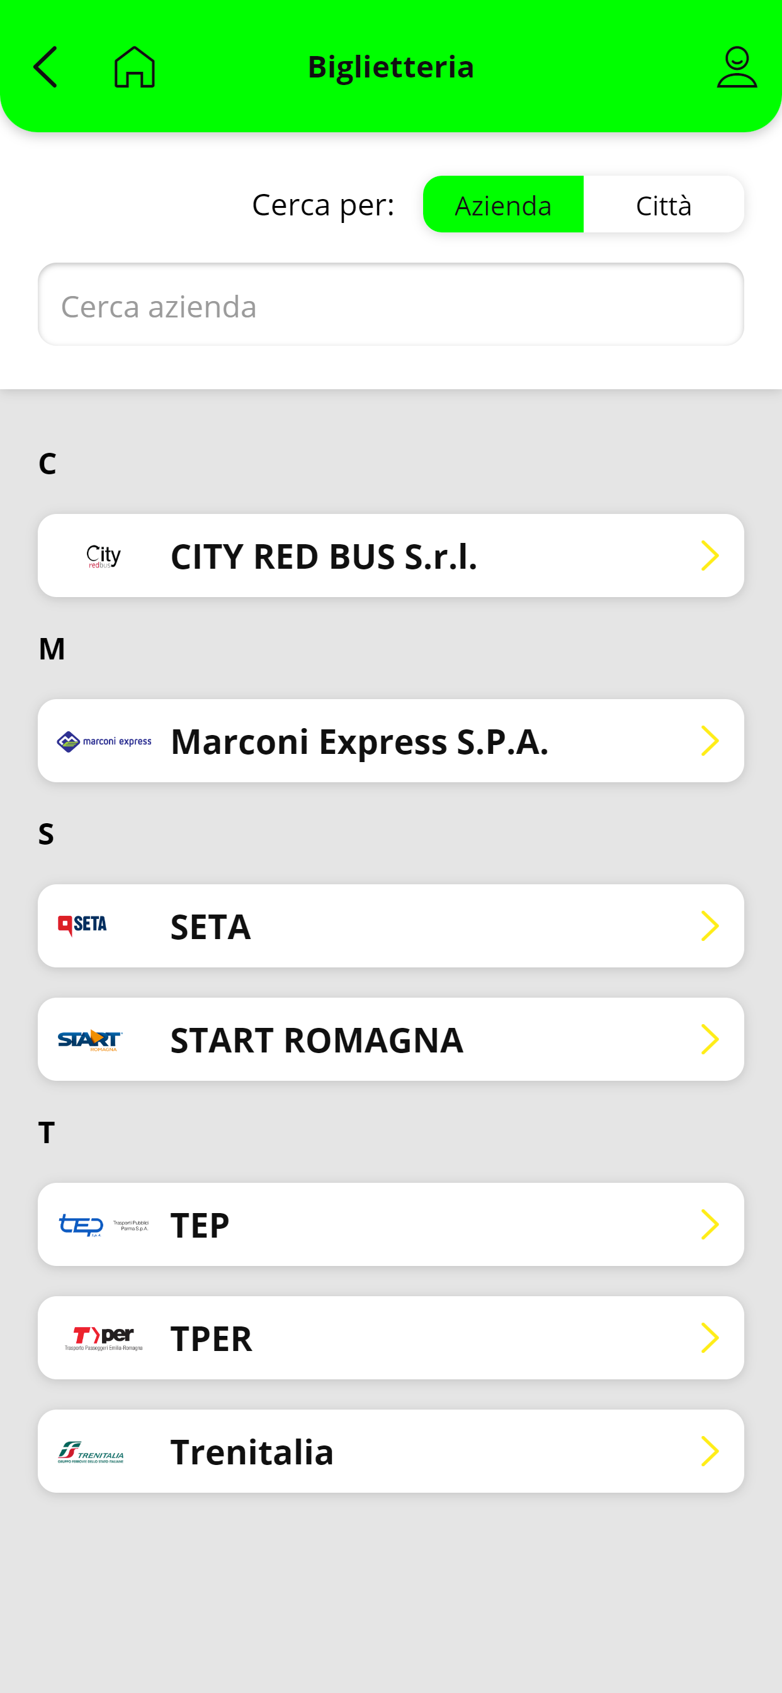
Task: Tap the Trenitalia logo
Action: (91, 1451)
